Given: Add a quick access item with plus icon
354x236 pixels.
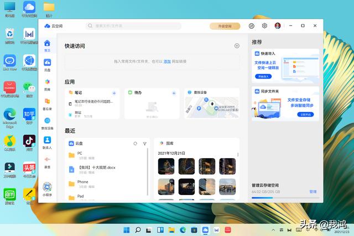Looking at the screenshot, I should [x=237, y=46].
